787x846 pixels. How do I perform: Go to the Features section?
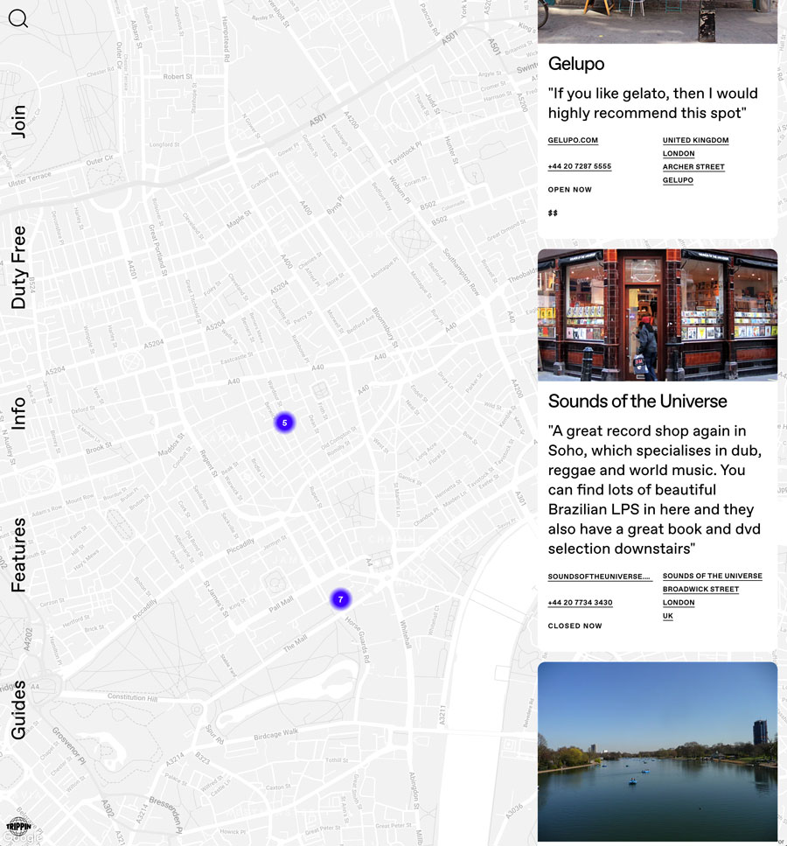(17, 555)
